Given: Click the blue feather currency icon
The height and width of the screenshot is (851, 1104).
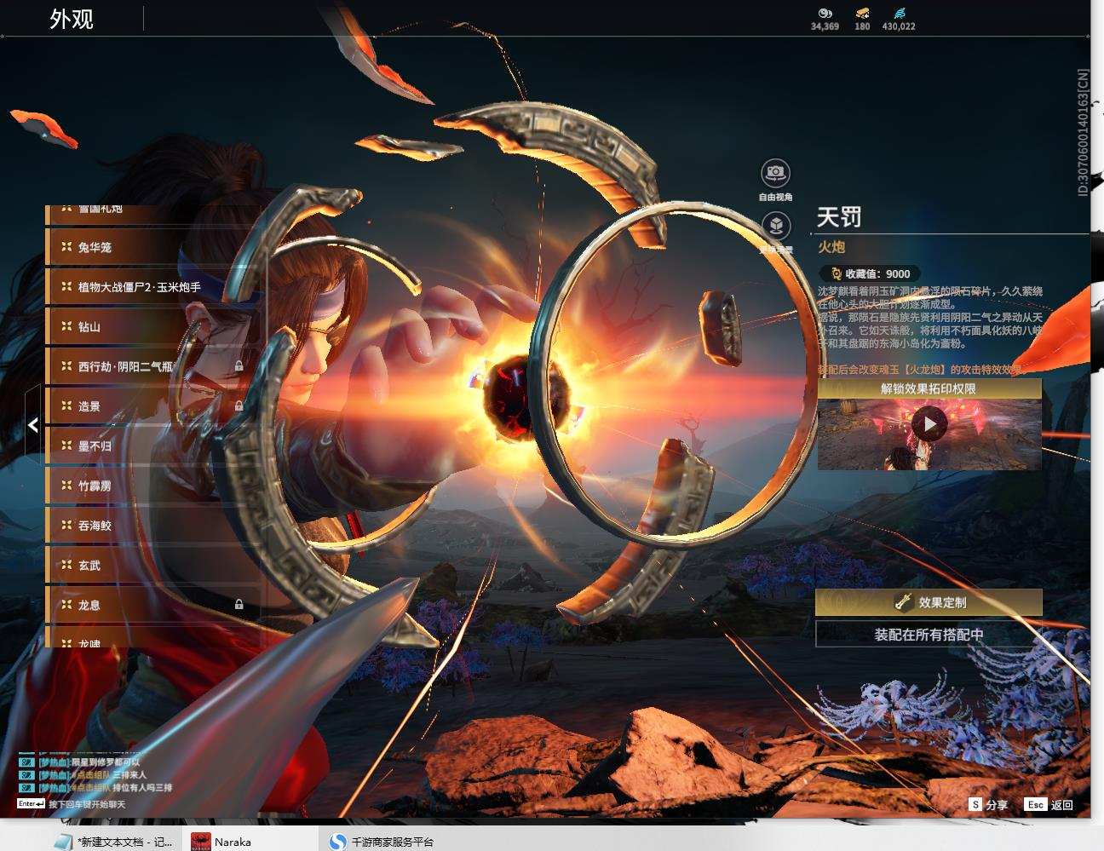Looking at the screenshot, I should 900,14.
